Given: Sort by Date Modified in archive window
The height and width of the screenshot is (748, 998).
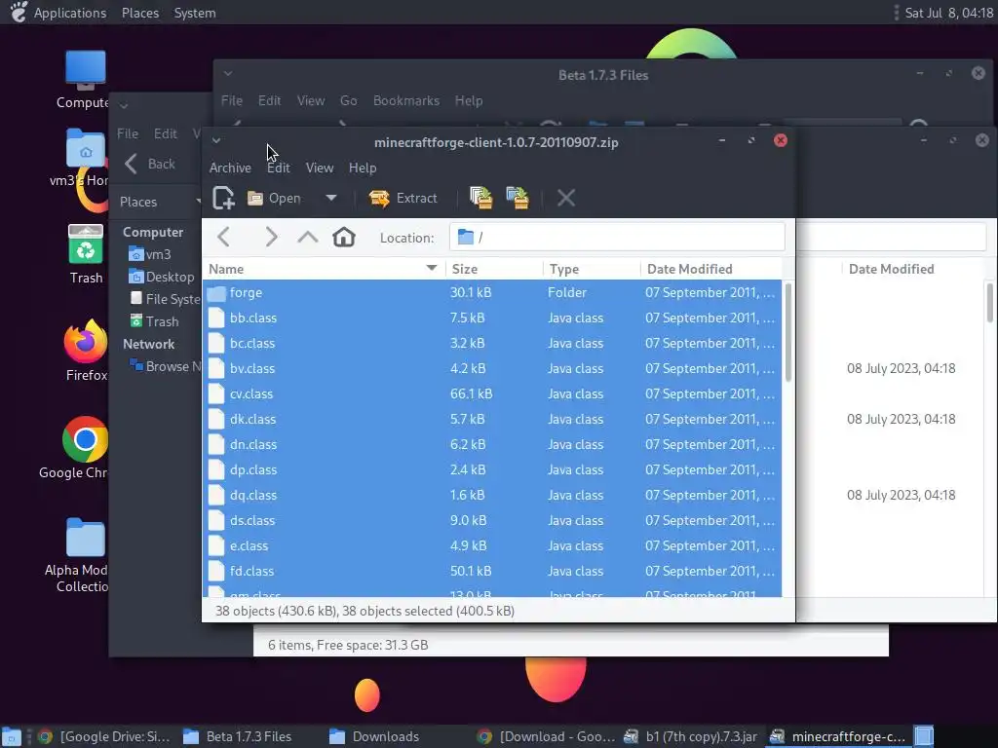Looking at the screenshot, I should pyautogui.click(x=710, y=269).
